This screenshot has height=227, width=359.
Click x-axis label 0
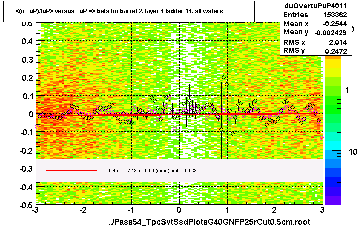tap(179, 210)
